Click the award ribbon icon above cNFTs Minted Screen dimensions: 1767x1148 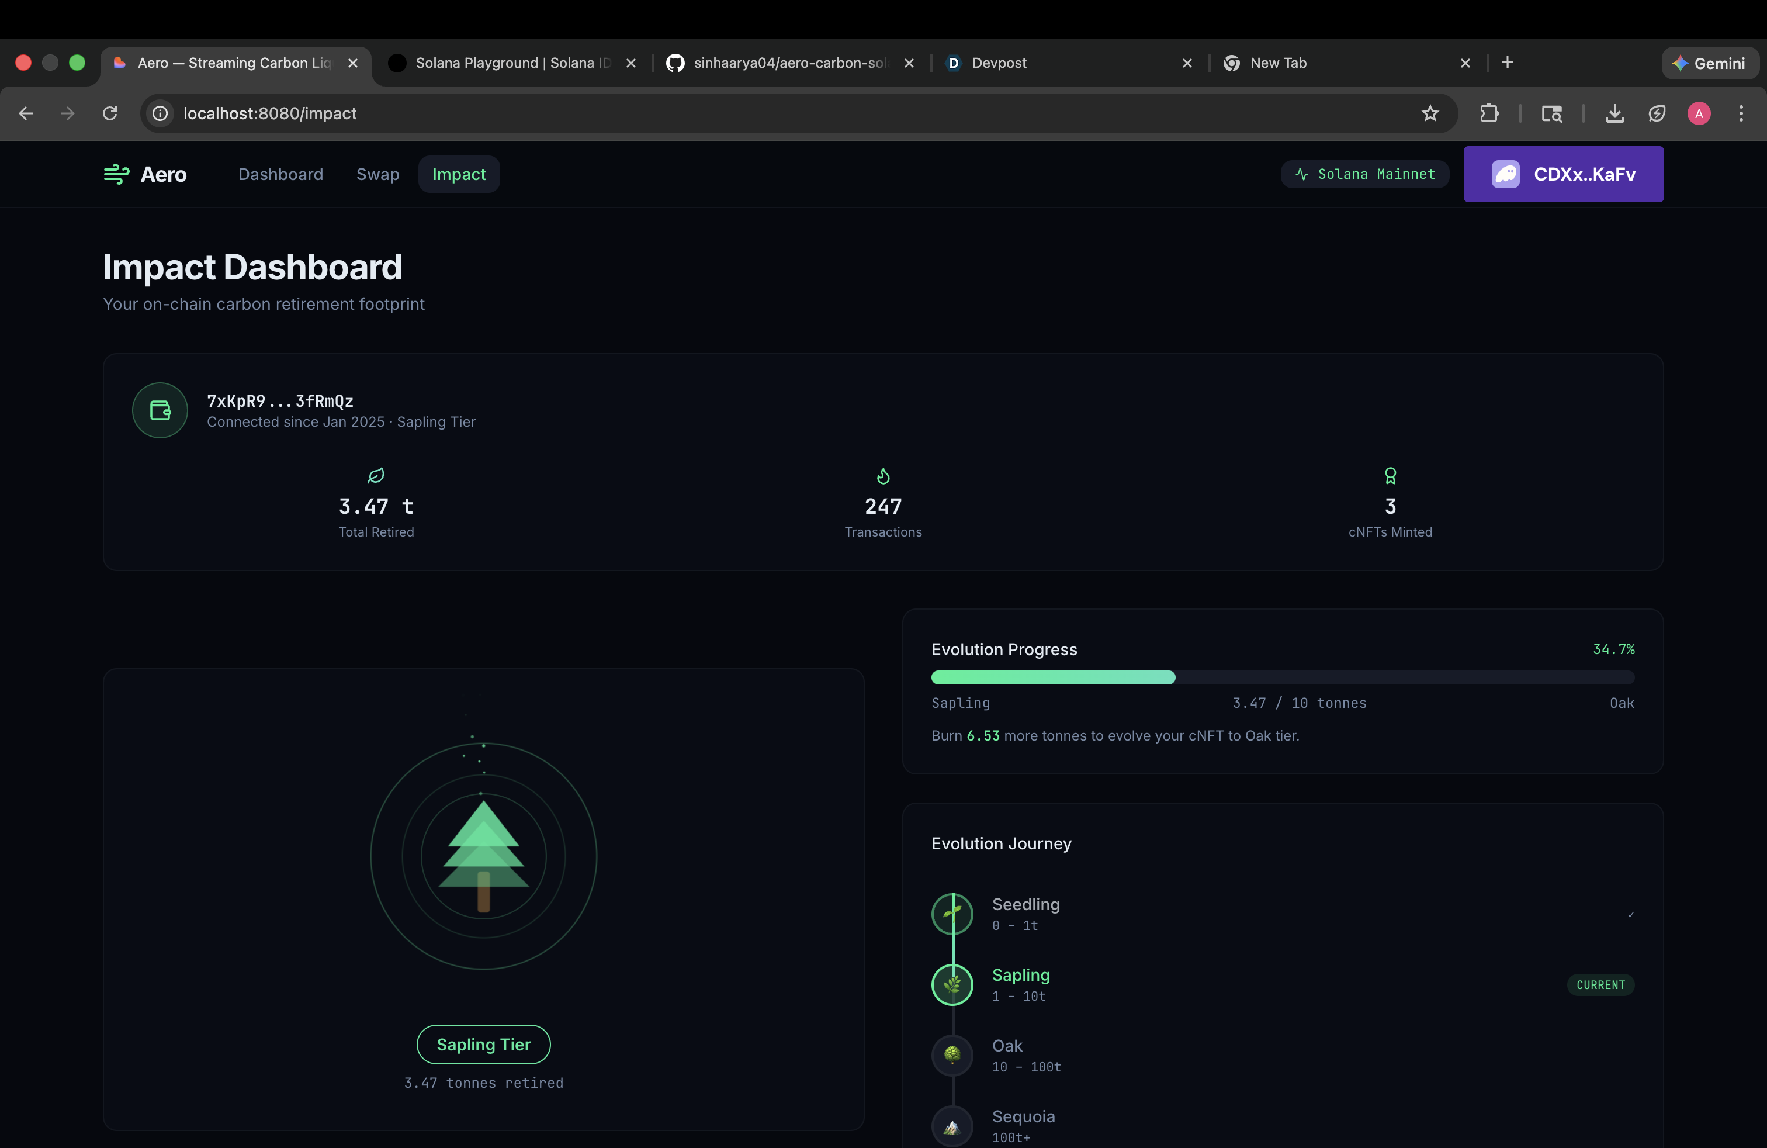pyautogui.click(x=1390, y=475)
